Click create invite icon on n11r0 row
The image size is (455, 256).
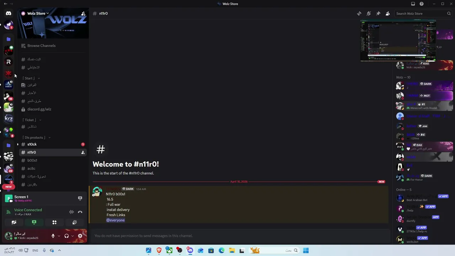[83, 153]
